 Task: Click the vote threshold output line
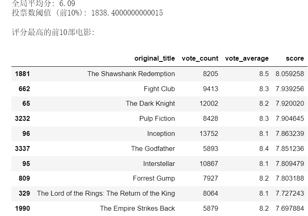87,13
